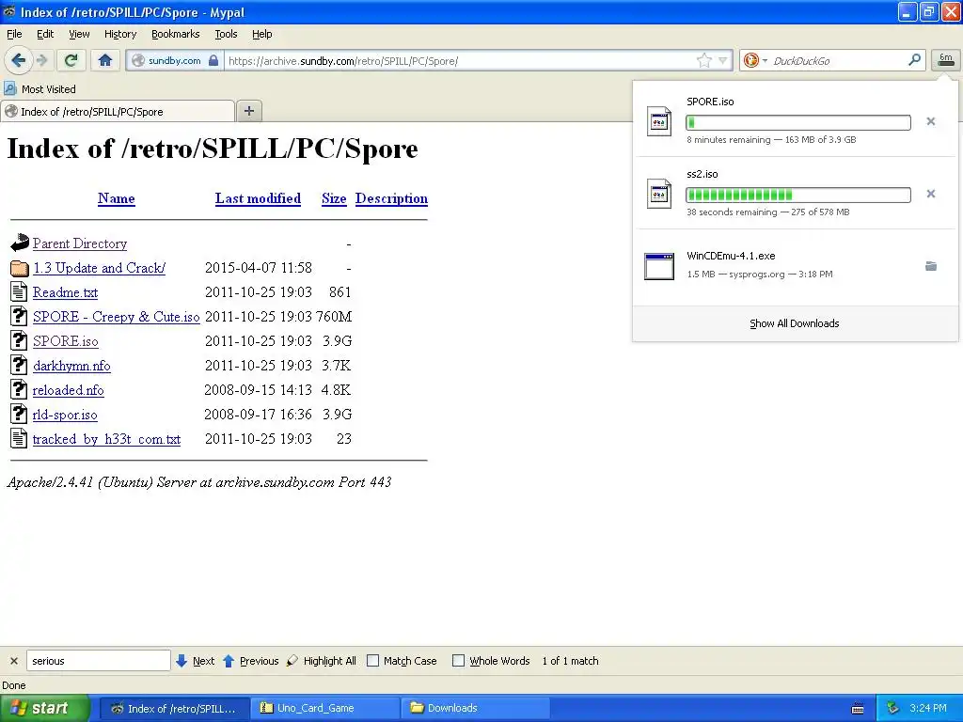
Task: Click the address bar URL field
Action: point(459,61)
